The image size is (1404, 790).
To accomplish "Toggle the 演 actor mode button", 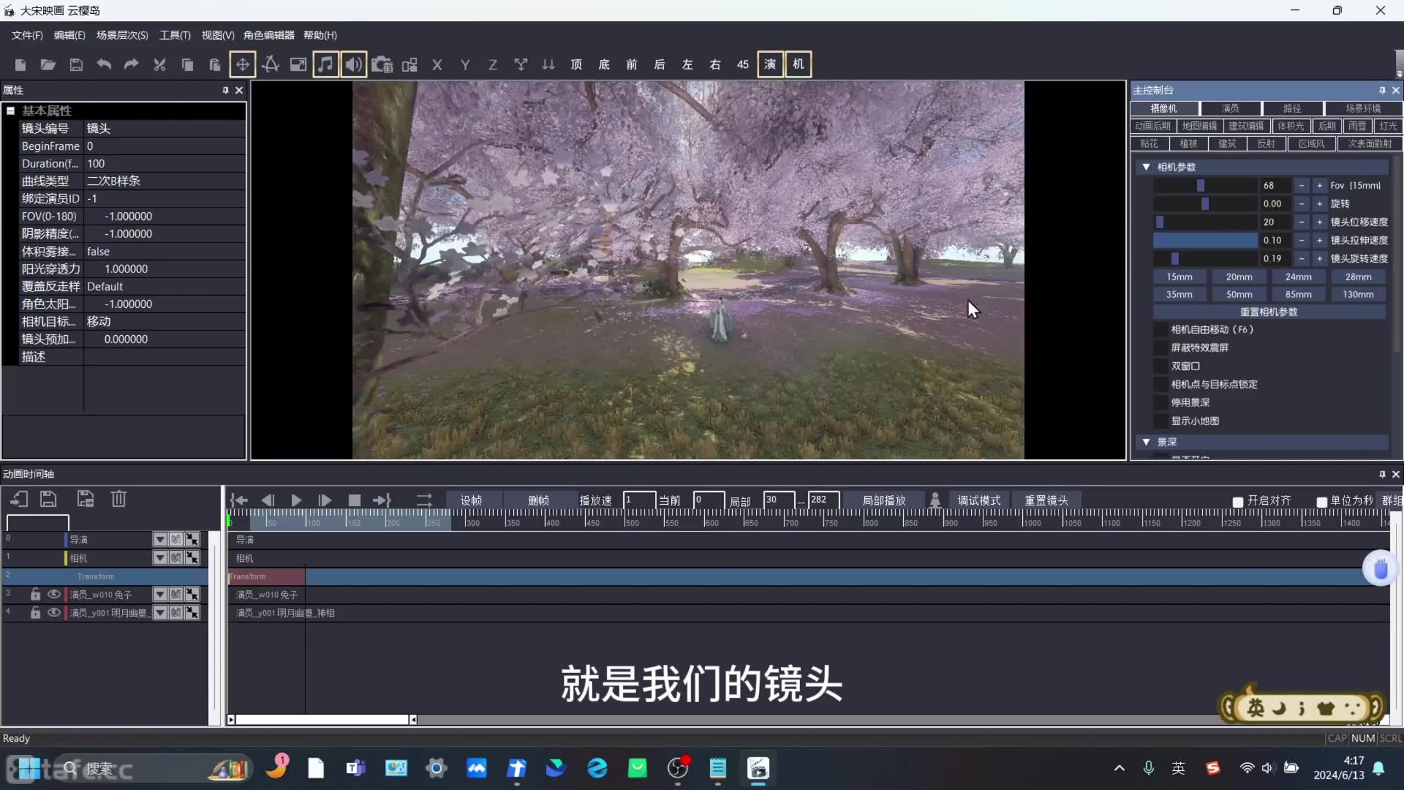I will (770, 64).
